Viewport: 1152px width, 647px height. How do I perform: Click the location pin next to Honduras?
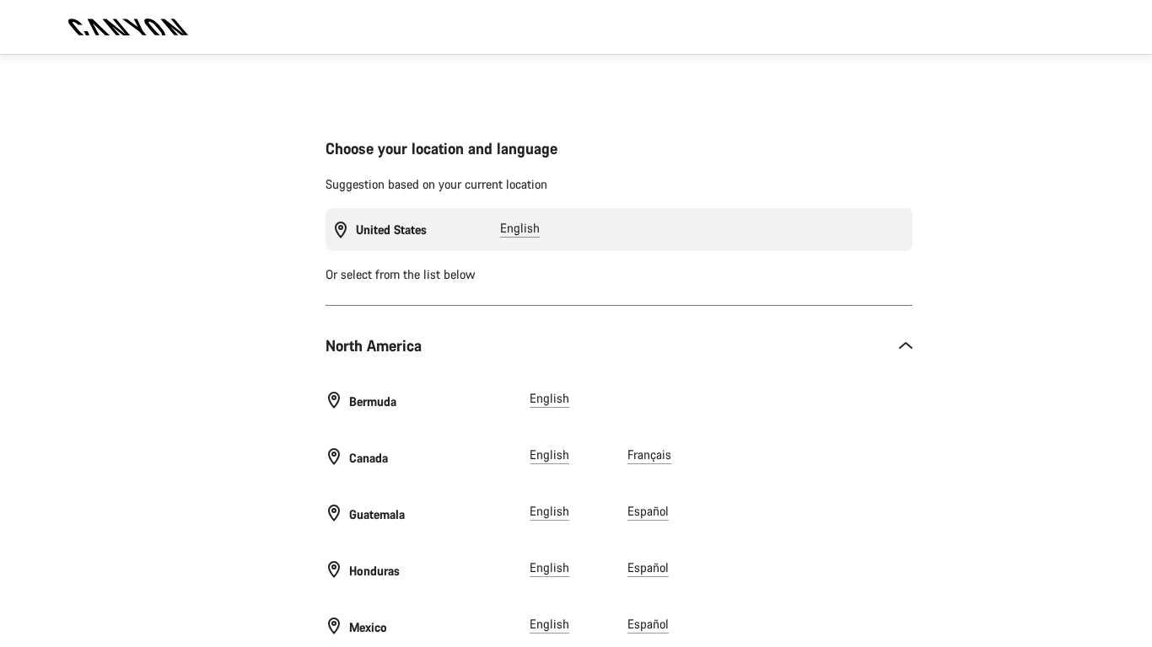(x=334, y=569)
